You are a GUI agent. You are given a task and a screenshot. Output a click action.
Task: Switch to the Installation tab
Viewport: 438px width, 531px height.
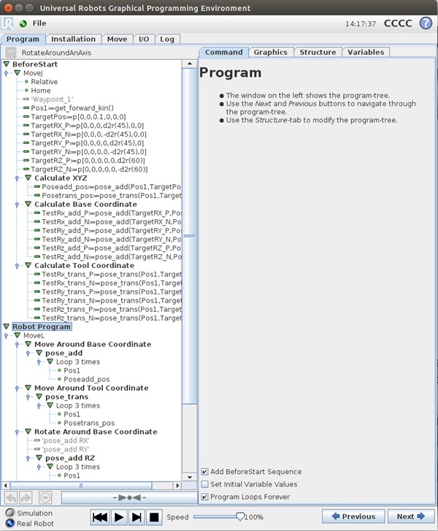[x=73, y=39]
